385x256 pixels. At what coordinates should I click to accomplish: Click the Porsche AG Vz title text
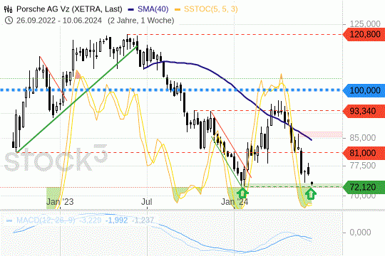69,9
